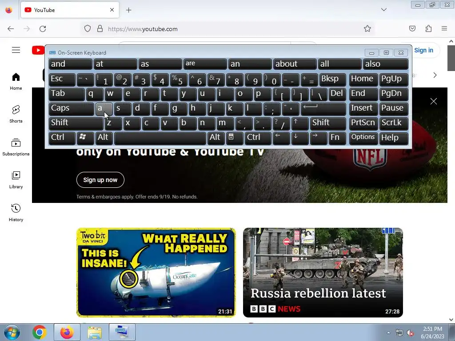Click the Help key on the keyboard
This screenshot has height=341, width=455.
tap(394, 138)
